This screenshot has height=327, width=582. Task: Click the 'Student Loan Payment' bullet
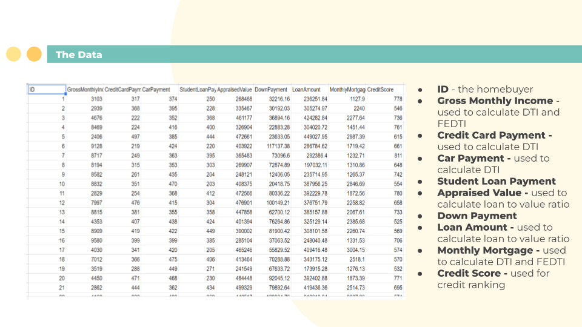tap(497, 181)
